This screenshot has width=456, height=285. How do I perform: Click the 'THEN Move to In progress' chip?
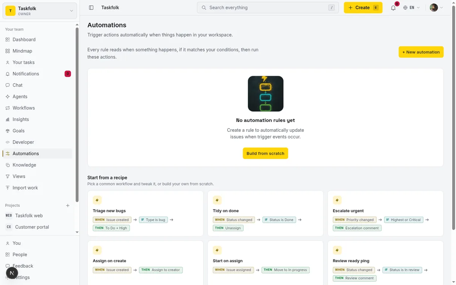tap(285, 270)
